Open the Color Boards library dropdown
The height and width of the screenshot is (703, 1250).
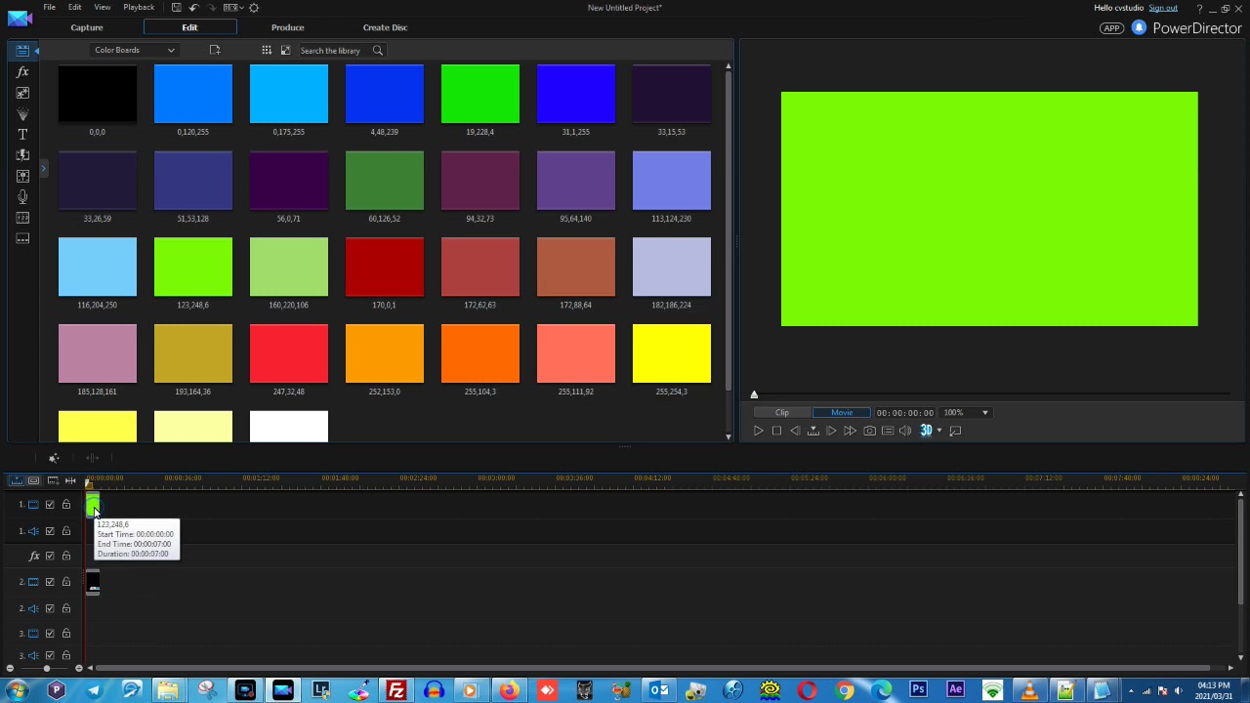[x=134, y=50]
